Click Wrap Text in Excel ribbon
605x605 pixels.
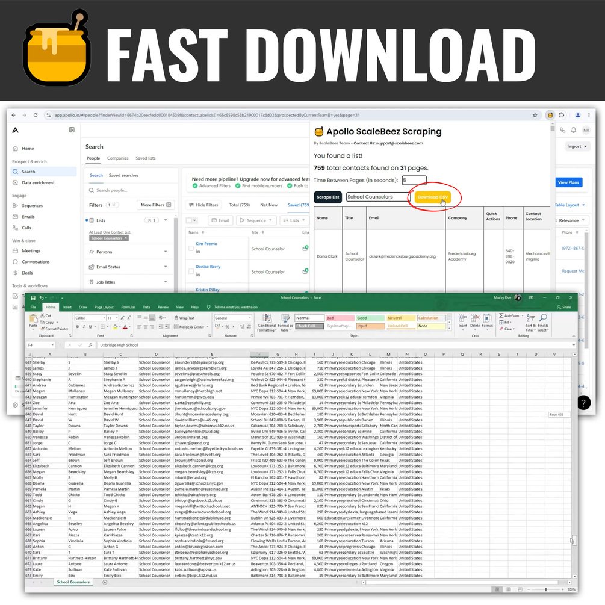[185, 318]
